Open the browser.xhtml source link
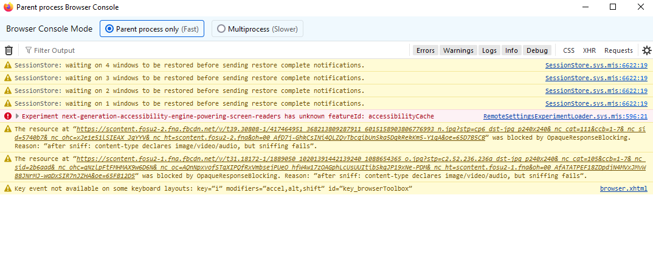The width and height of the screenshot is (653, 277). coord(623,189)
